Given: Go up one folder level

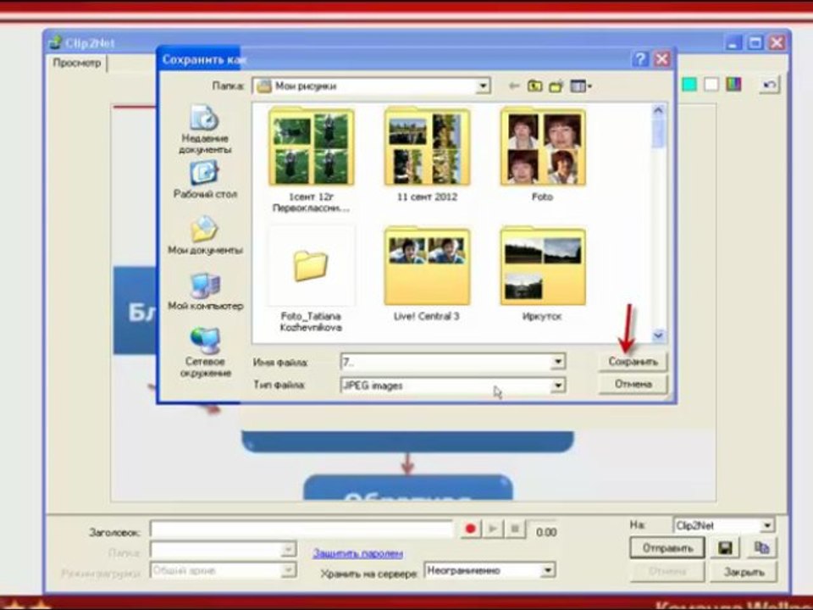Looking at the screenshot, I should tap(534, 86).
